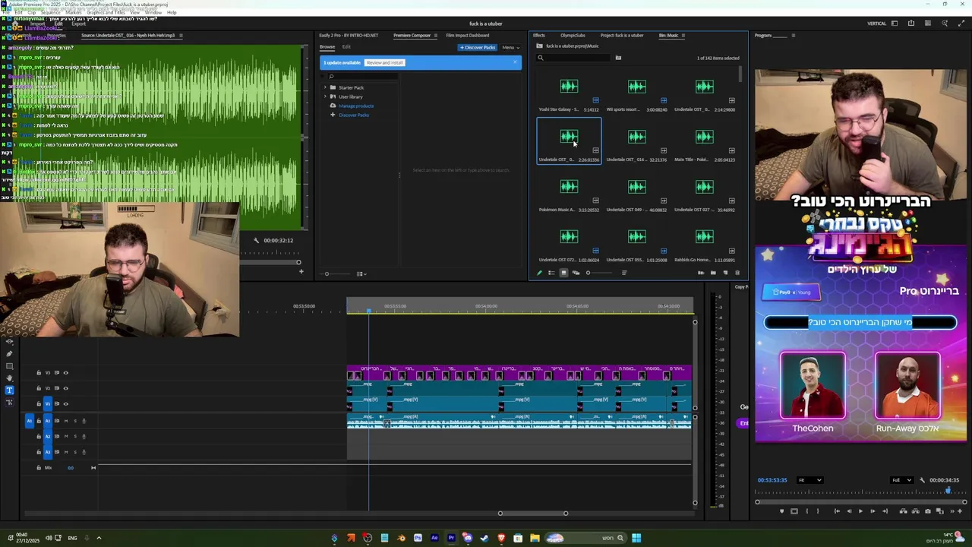Open the Fit zoom level dropdown

coord(809,480)
